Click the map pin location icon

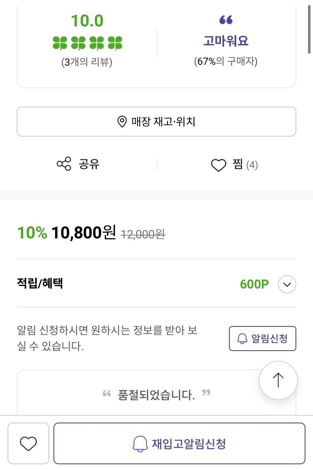pos(122,122)
